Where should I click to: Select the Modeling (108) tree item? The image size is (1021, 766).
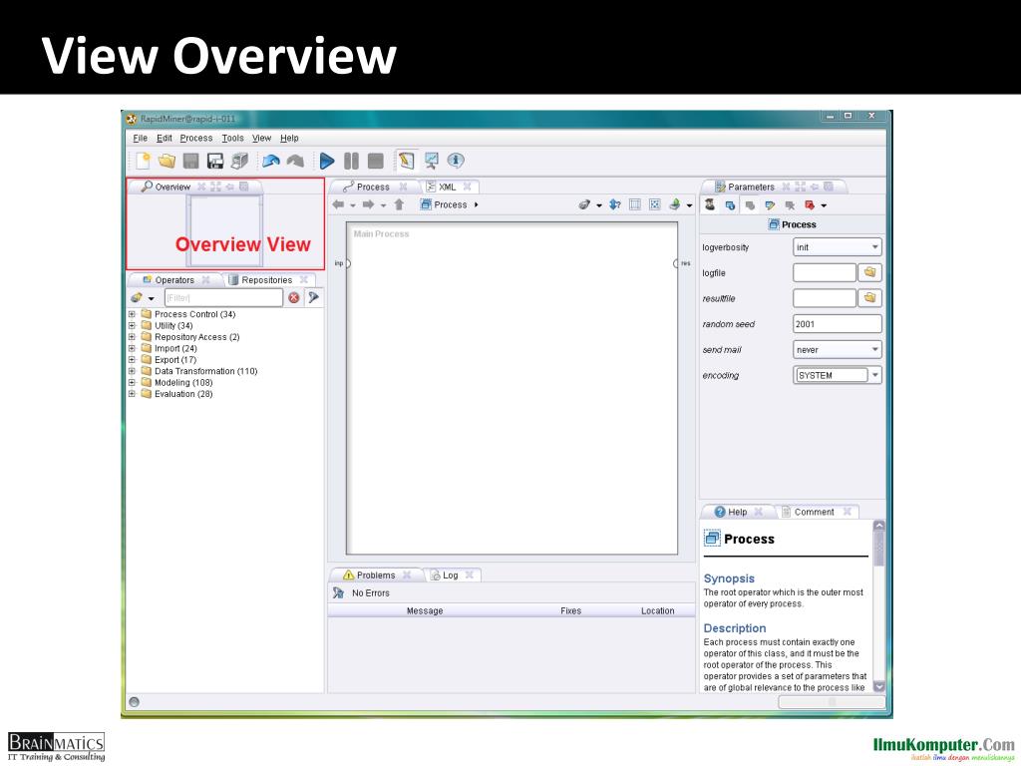(x=183, y=382)
